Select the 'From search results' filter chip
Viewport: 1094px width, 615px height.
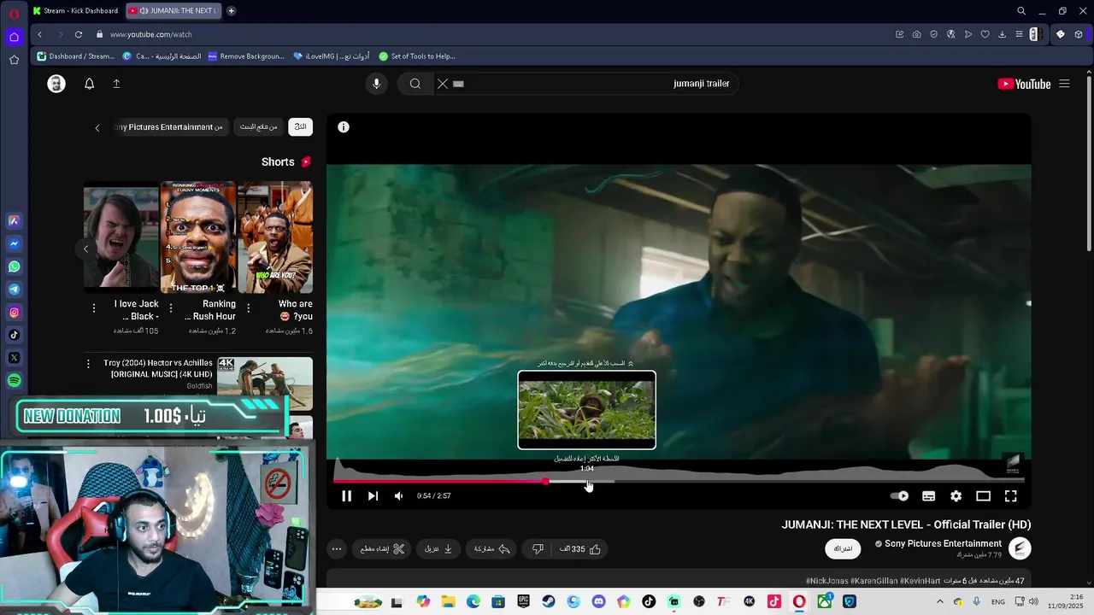pyautogui.click(x=259, y=127)
